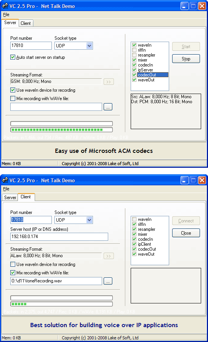Click the Server green audio level bar
The image size is (208, 342).
61,130
